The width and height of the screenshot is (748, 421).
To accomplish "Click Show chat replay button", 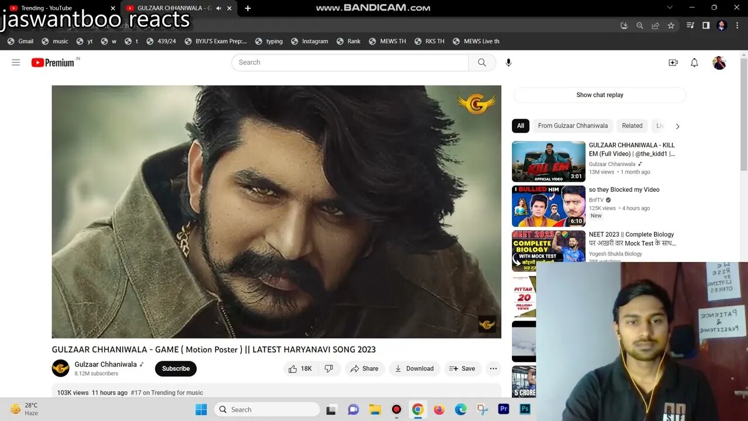I will click(600, 95).
